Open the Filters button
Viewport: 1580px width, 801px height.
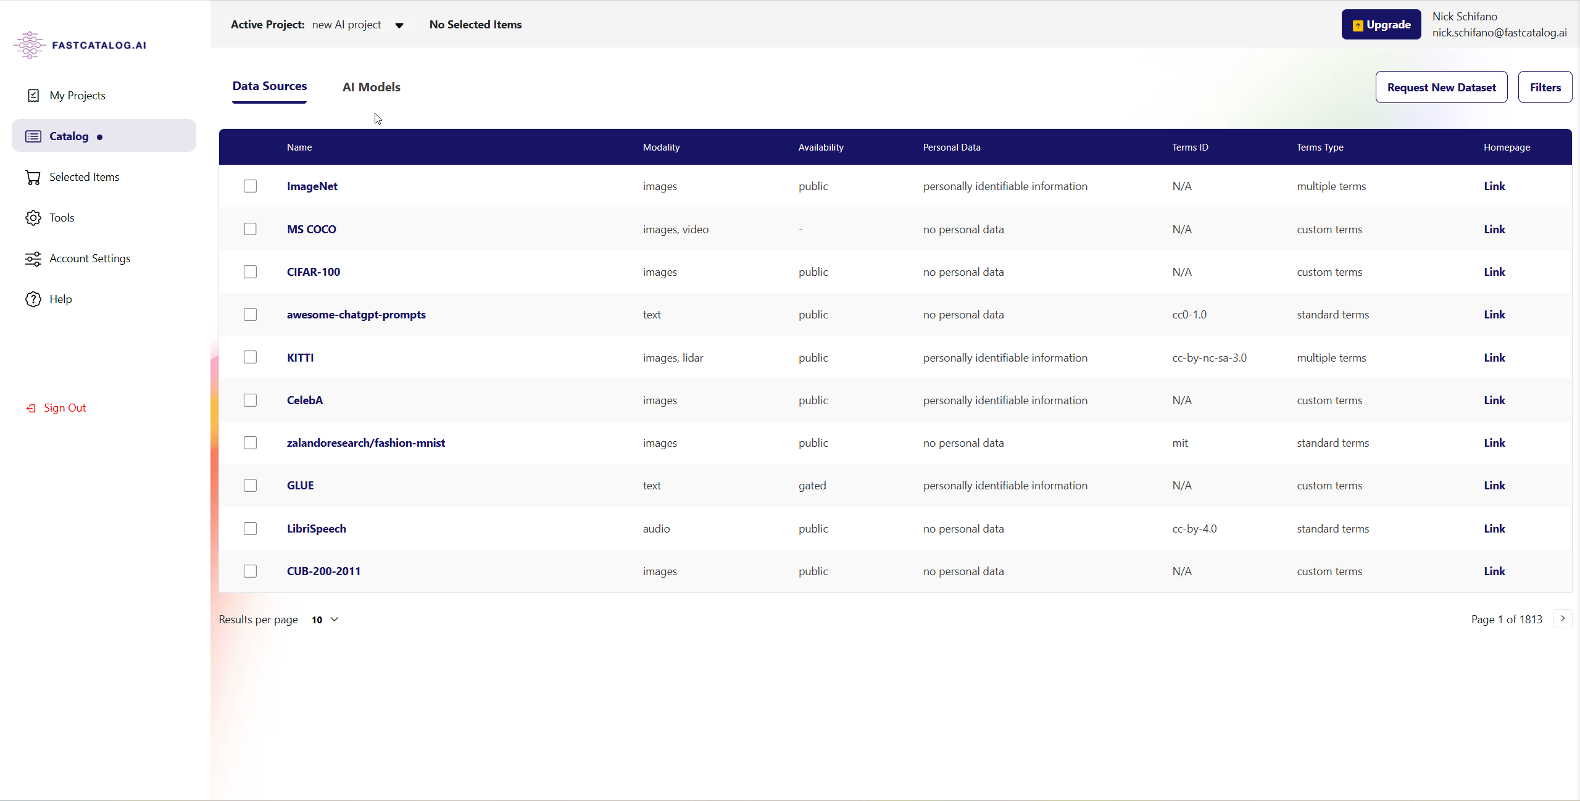1545,87
